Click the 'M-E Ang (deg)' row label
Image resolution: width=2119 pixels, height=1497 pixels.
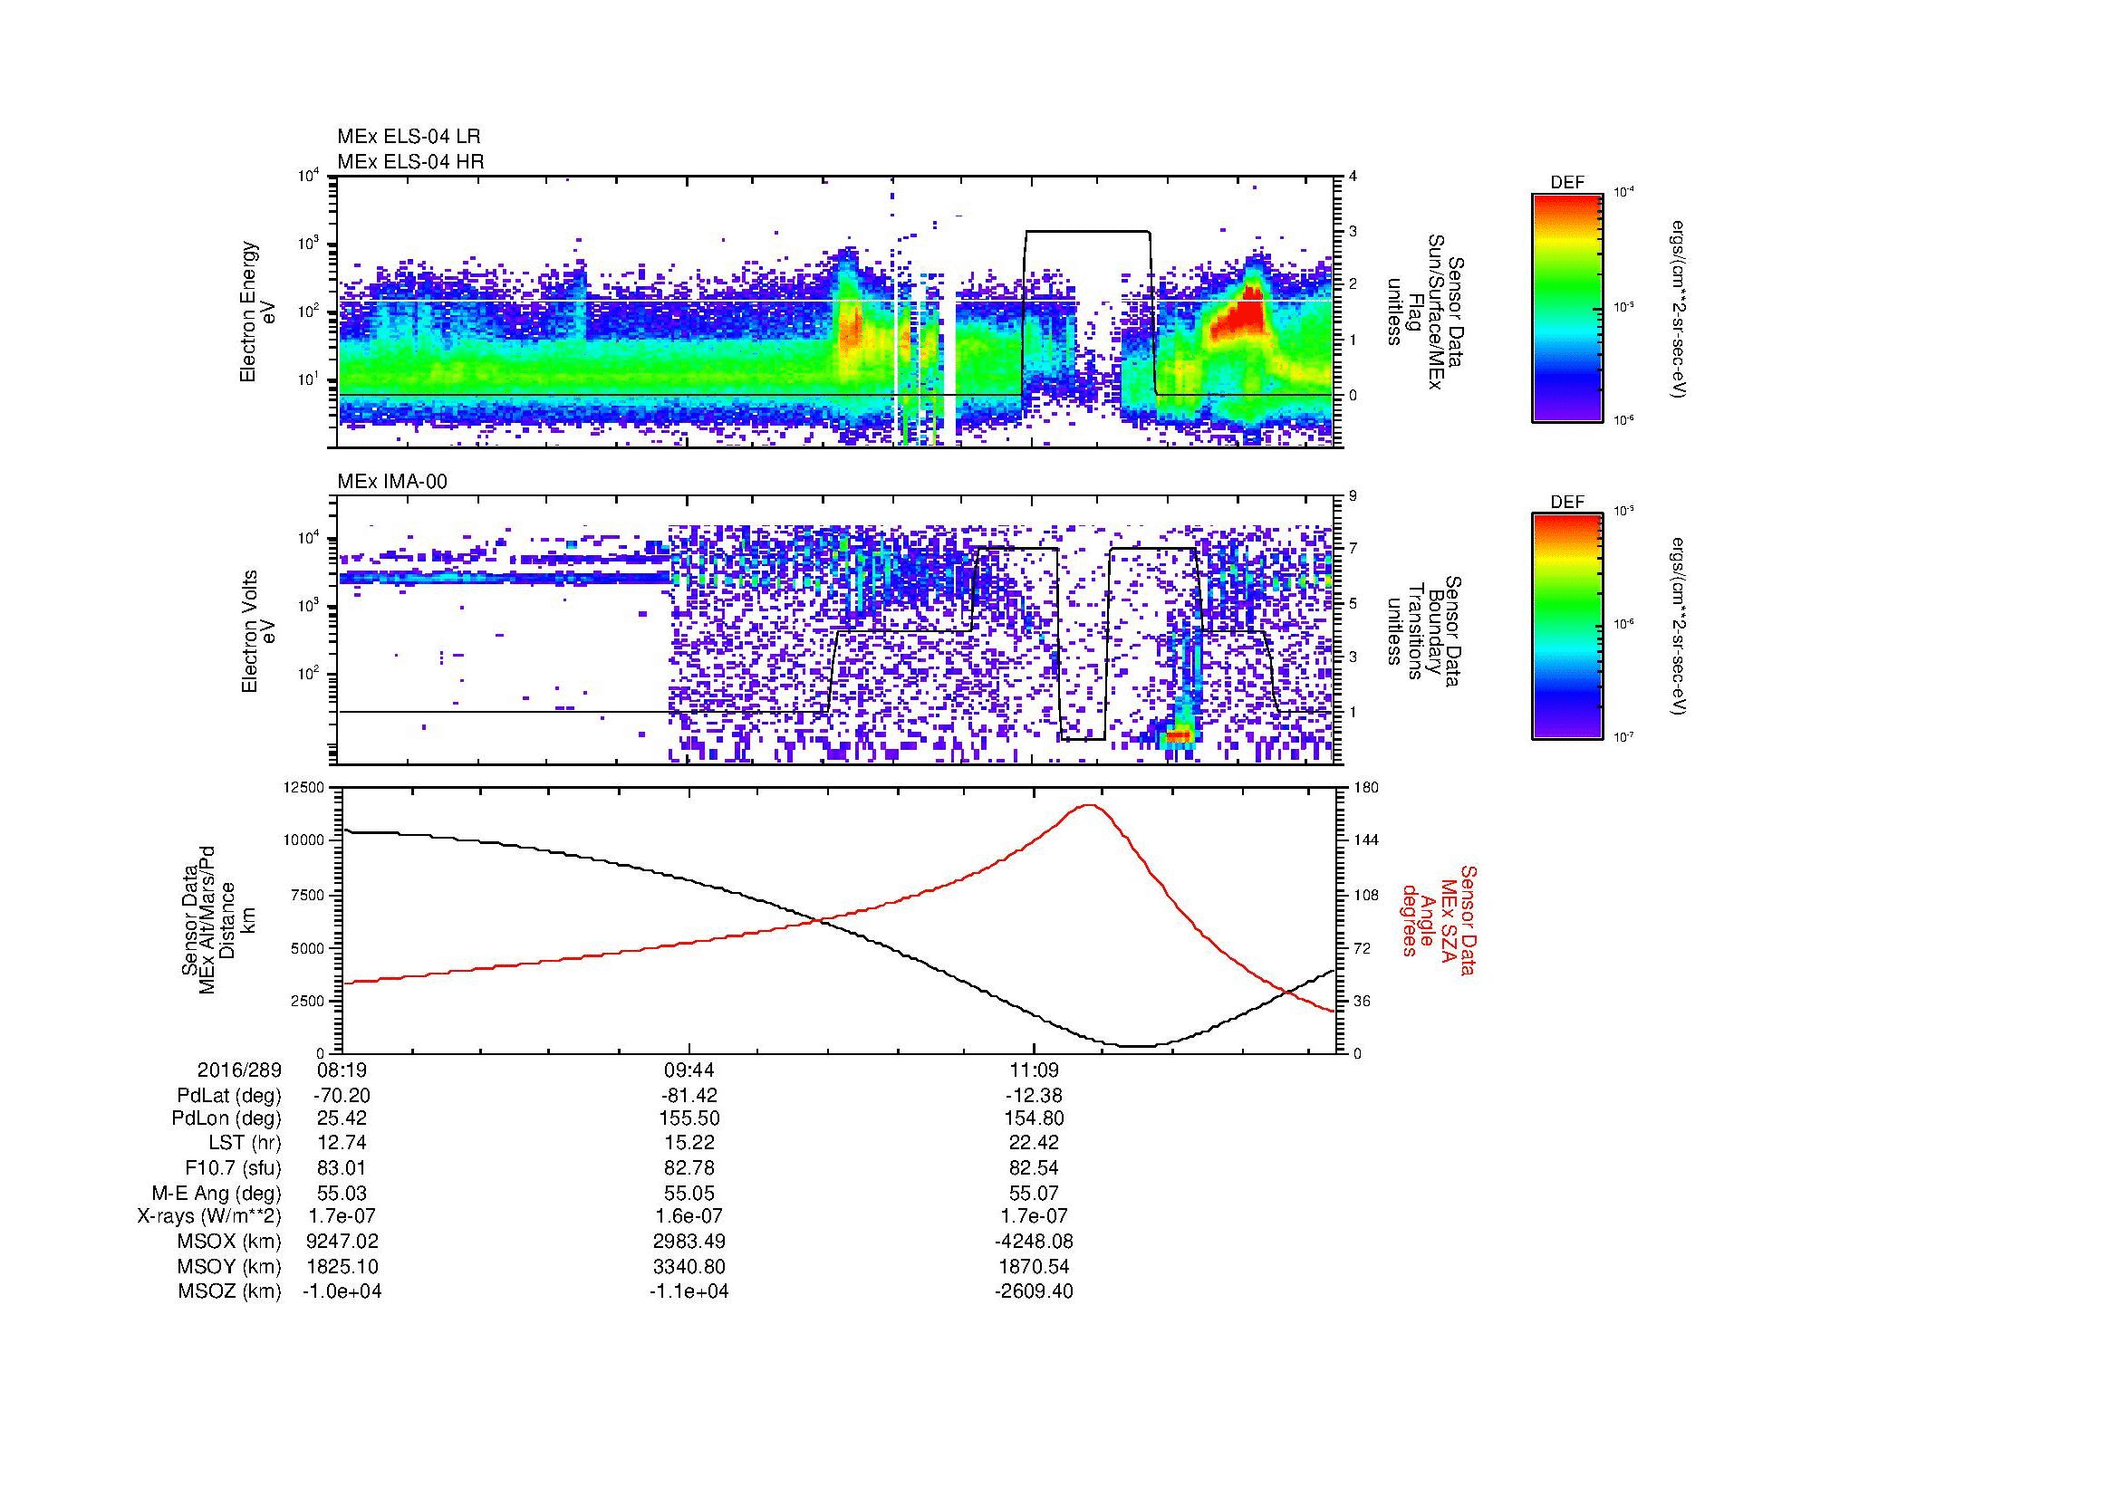[x=216, y=1194]
